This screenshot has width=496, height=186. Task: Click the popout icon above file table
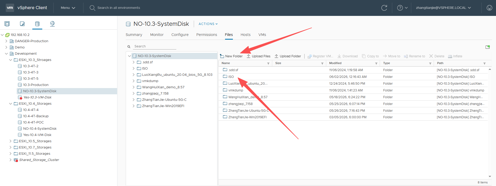point(487,47)
